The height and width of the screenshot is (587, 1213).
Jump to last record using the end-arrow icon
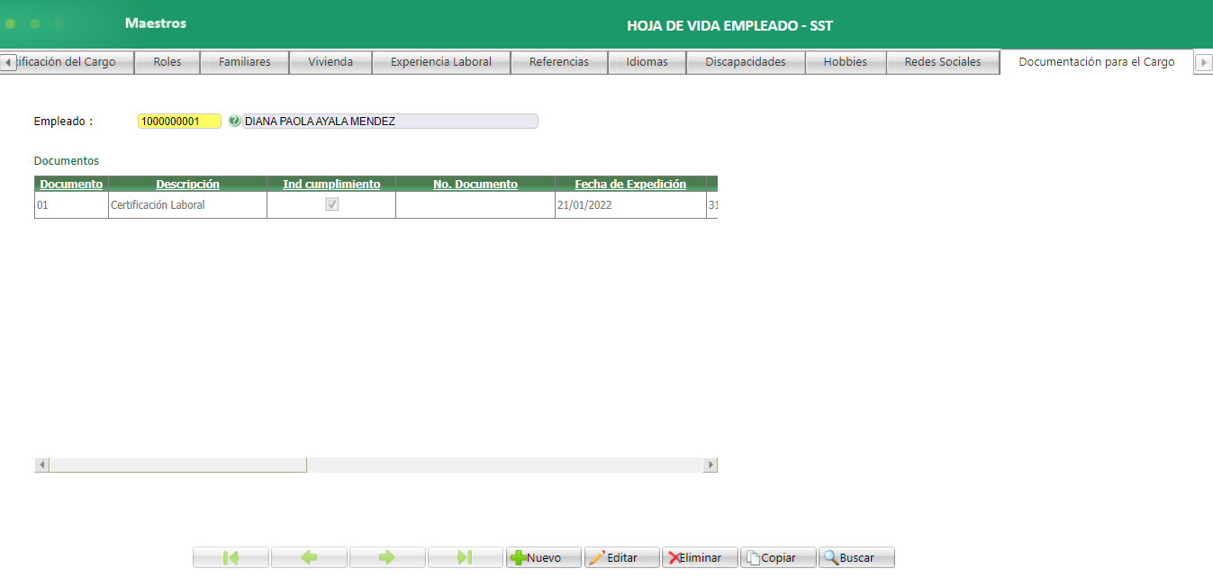465,557
